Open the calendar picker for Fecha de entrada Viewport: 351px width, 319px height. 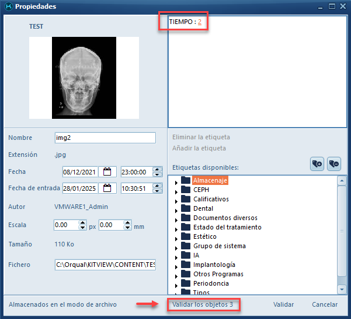pyautogui.click(x=107, y=188)
